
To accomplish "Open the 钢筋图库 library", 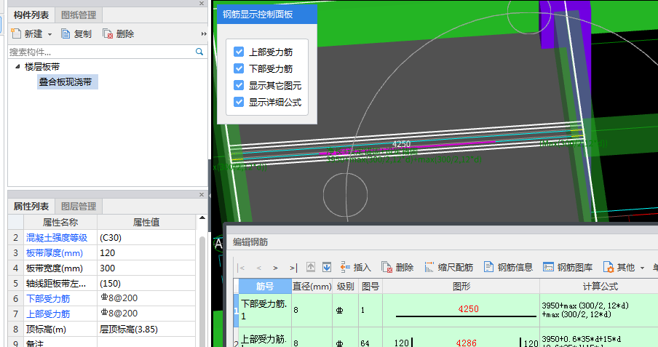I will [x=568, y=267].
